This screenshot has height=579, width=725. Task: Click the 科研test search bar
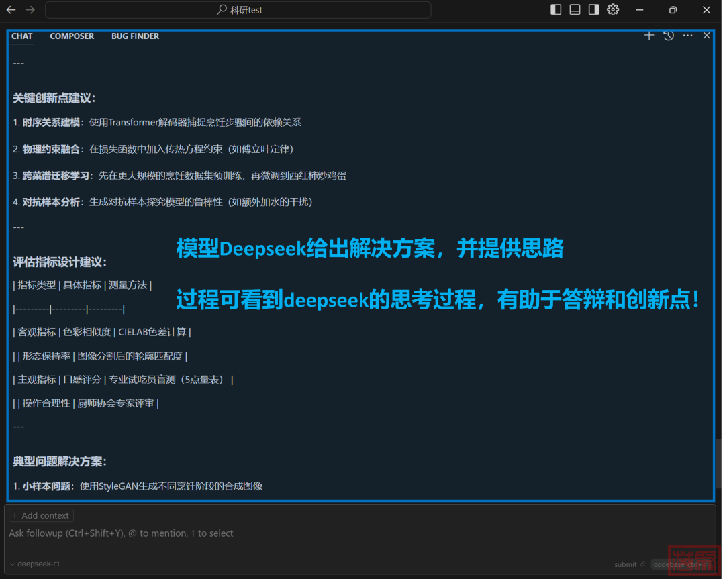(238, 9)
